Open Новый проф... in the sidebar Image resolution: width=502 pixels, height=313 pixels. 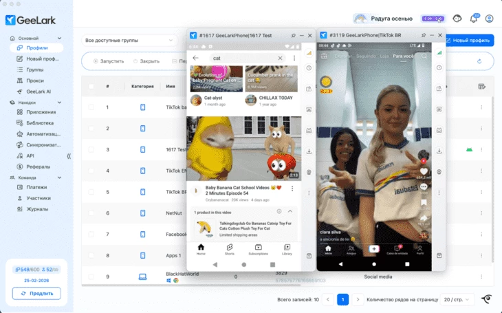(38, 58)
